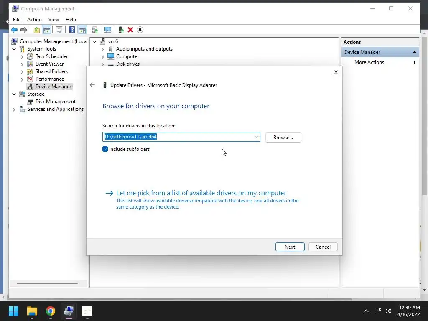
Task: Expand Services and Applications node
Action: 14,110
